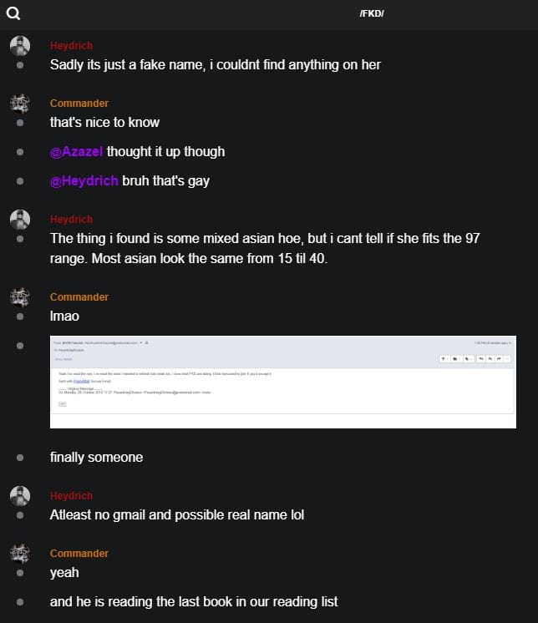Open Commander's avatar beside 'that's nice to know'
The width and height of the screenshot is (538, 623).
20,104
